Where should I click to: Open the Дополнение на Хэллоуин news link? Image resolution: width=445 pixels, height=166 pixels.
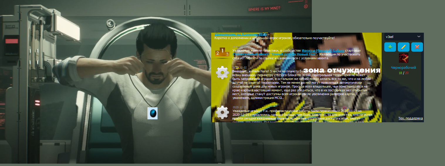point(241,34)
